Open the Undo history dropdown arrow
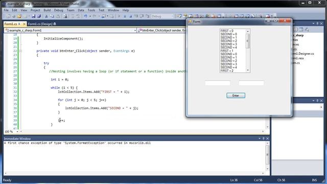The width and height of the screenshot is (327, 184). (90, 16)
